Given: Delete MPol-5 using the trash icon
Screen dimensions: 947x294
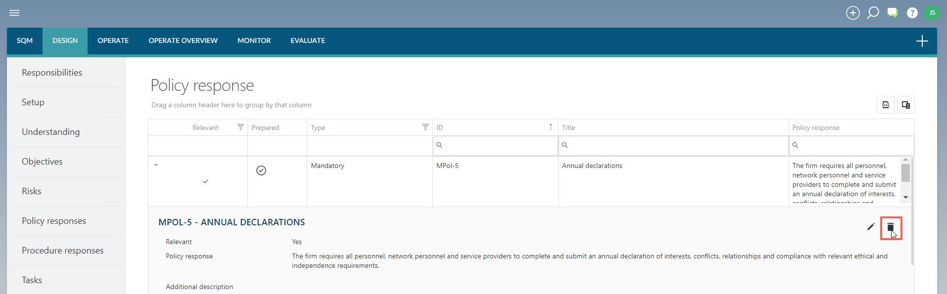Looking at the screenshot, I should [891, 227].
